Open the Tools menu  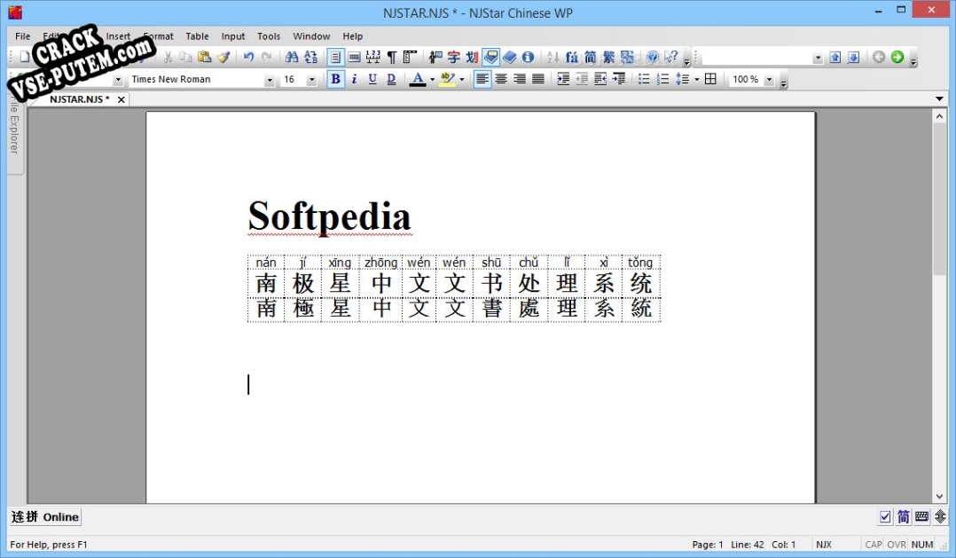coord(268,36)
